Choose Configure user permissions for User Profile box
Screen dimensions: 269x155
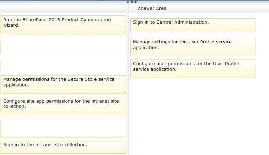193,69
